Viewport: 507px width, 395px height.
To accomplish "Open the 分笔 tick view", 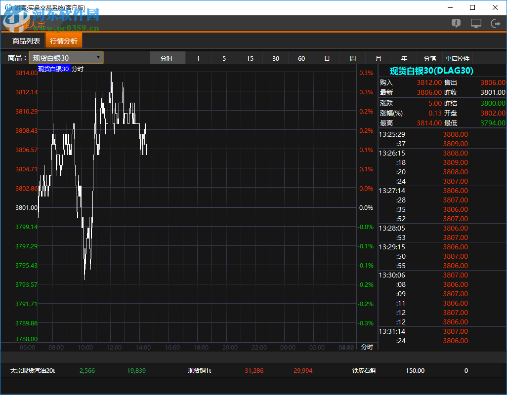I will [430, 58].
